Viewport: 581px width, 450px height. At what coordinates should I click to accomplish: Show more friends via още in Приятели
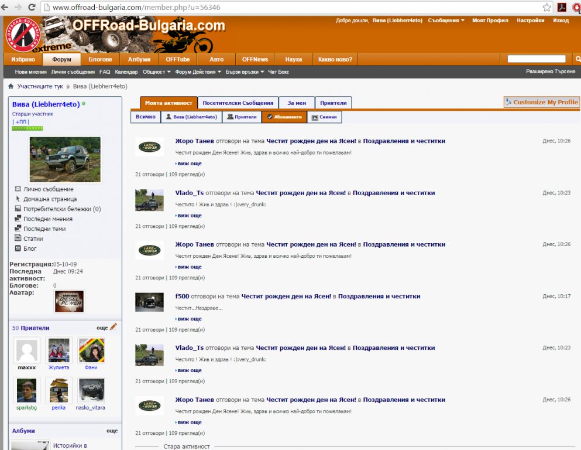coord(102,328)
